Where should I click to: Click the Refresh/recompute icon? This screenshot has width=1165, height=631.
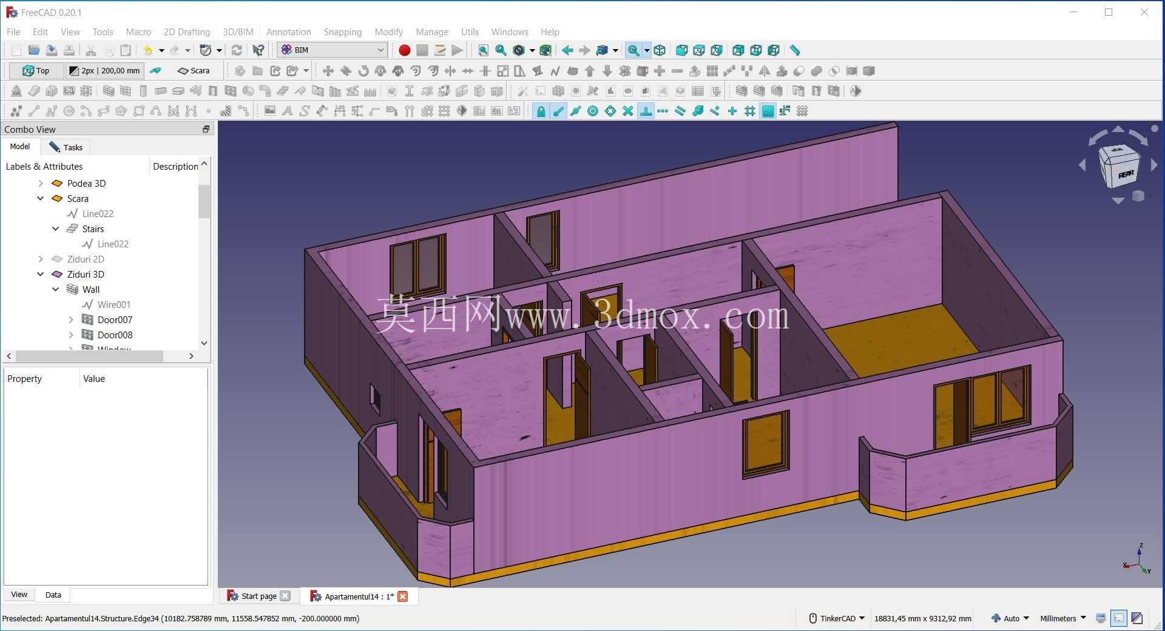[237, 50]
